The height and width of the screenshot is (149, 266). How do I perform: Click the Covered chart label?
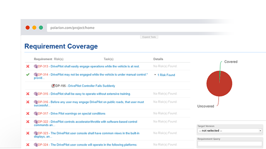[x=231, y=62]
